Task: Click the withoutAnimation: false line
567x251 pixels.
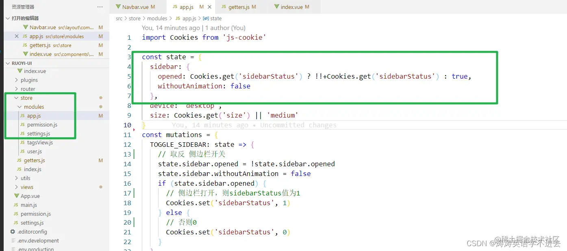Action: tap(204, 86)
